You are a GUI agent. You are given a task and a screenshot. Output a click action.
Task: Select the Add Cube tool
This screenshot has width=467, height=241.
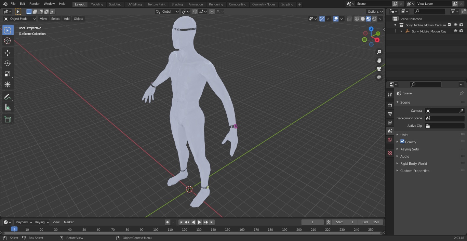coord(8,119)
